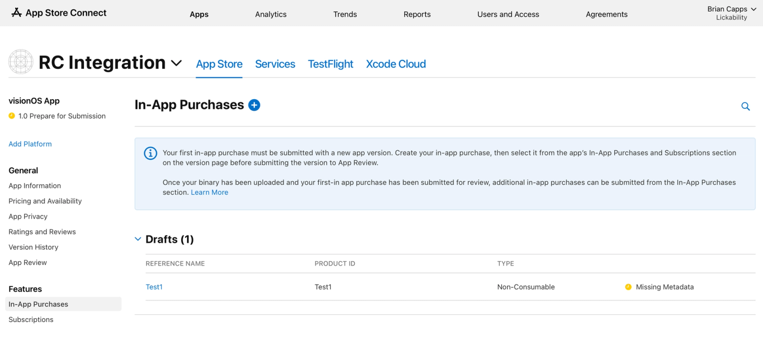Screen dimensions: 763x345
Task: Open search with the magnifying glass icon
Action: click(x=745, y=106)
